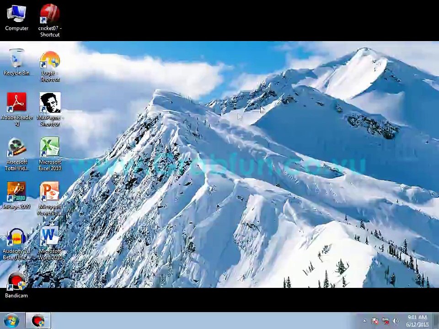Viewport: 439px width, 329px height.
Task: Show hidden system tray icons
Action: click(x=364, y=321)
